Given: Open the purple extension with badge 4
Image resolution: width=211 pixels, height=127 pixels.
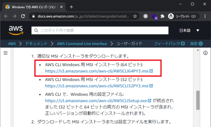Looking at the screenshot, I should pos(154,17).
